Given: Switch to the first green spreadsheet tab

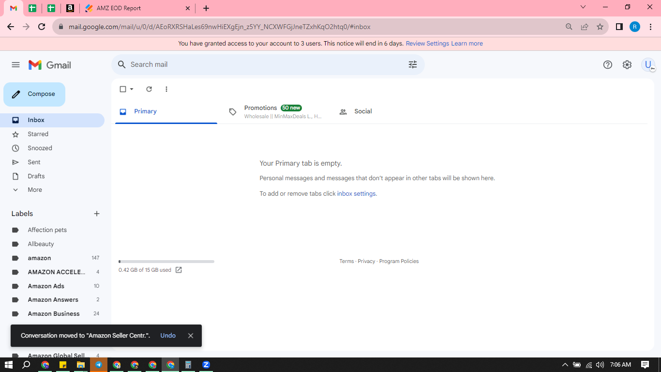Looking at the screenshot, I should [x=32, y=8].
